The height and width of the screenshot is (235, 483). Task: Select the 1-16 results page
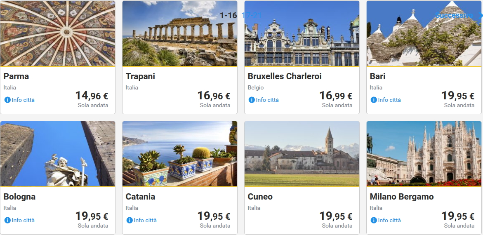pyautogui.click(x=228, y=16)
